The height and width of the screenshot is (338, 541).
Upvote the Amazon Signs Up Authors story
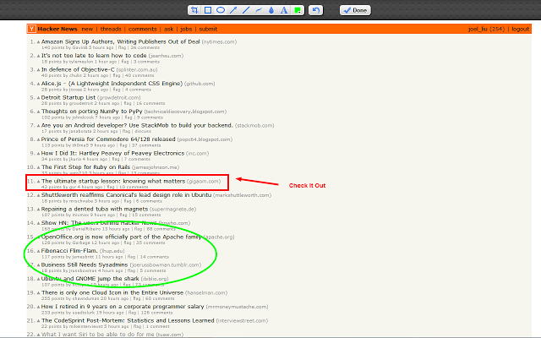pyautogui.click(x=38, y=42)
